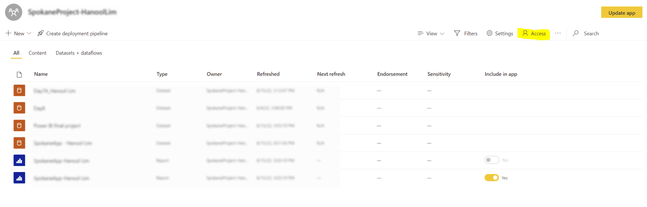Click dataset icon for Power BI final project
Image resolution: width=647 pixels, height=207 pixels.
(x=19, y=125)
